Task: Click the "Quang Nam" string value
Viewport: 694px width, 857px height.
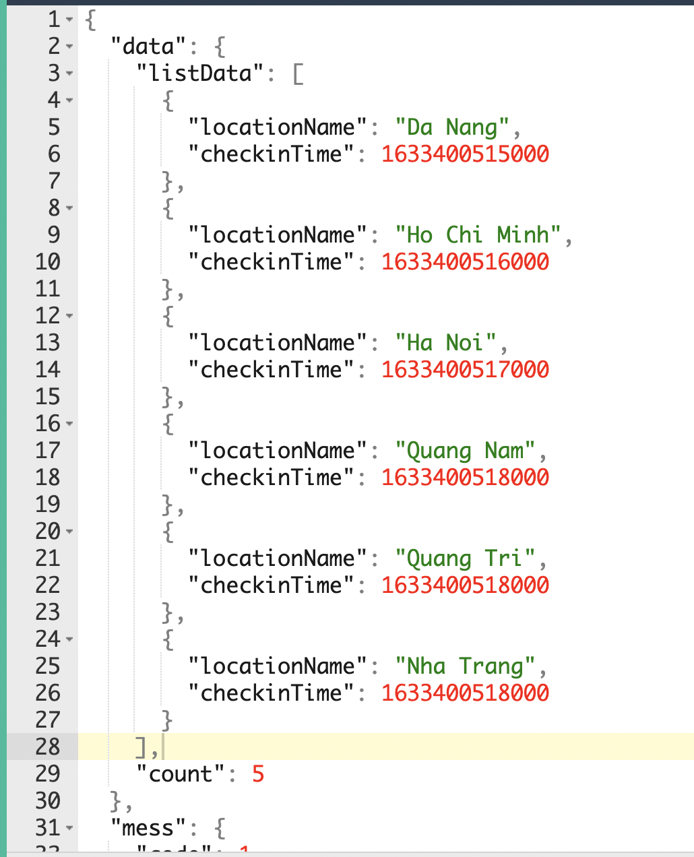Action: 466,451
